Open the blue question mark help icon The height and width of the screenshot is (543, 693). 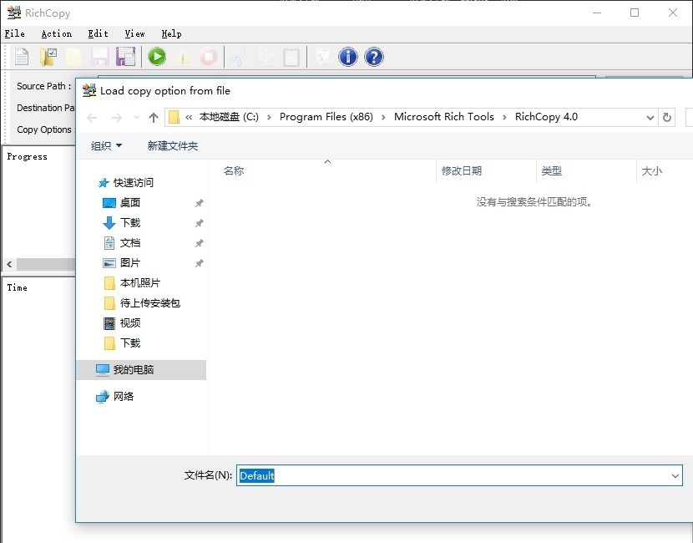pos(374,57)
